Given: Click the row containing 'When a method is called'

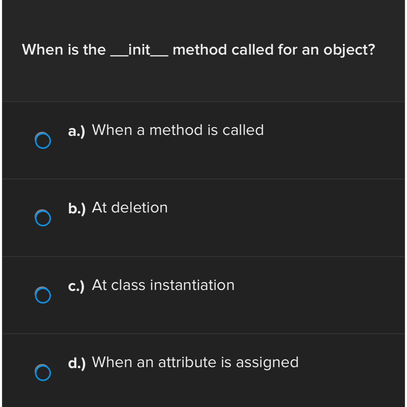Looking at the screenshot, I should tap(203, 140).
